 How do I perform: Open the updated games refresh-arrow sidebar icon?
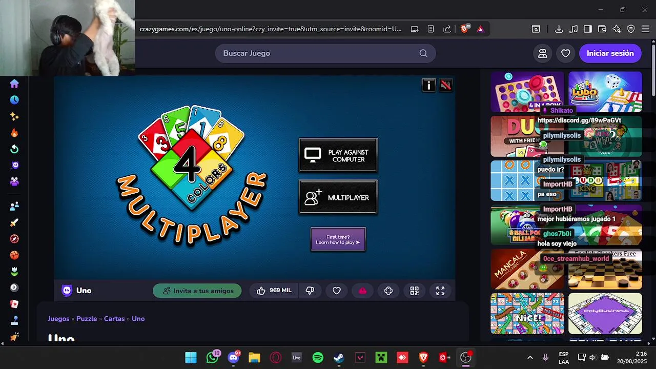tap(14, 149)
